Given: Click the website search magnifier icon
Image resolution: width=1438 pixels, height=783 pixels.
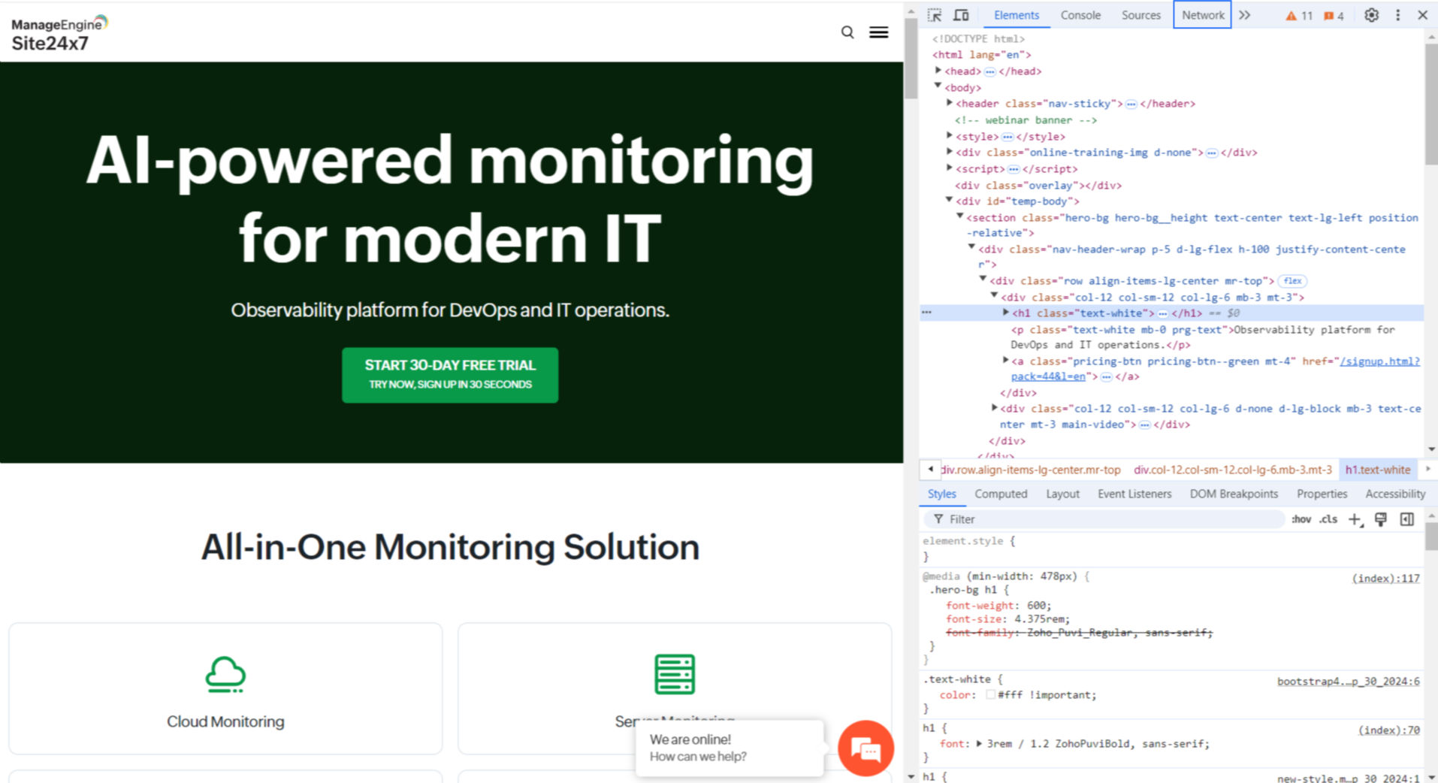Looking at the screenshot, I should tap(847, 32).
